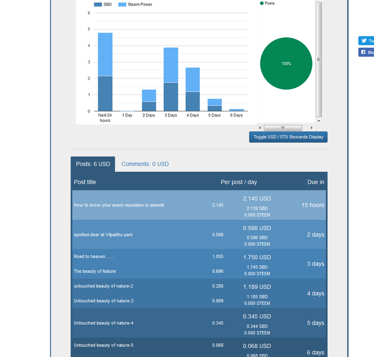Click the Next 24 hours bar
The image size is (374, 357).
coord(105,72)
